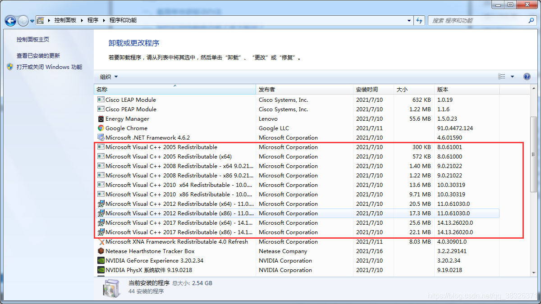Click the vertical scrollbar thumb
541x304 pixels.
tap(533, 154)
